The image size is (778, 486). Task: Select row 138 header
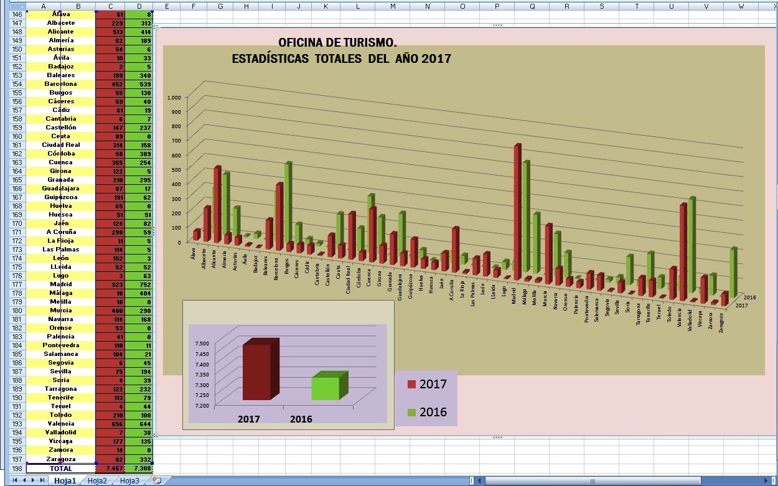17,469
